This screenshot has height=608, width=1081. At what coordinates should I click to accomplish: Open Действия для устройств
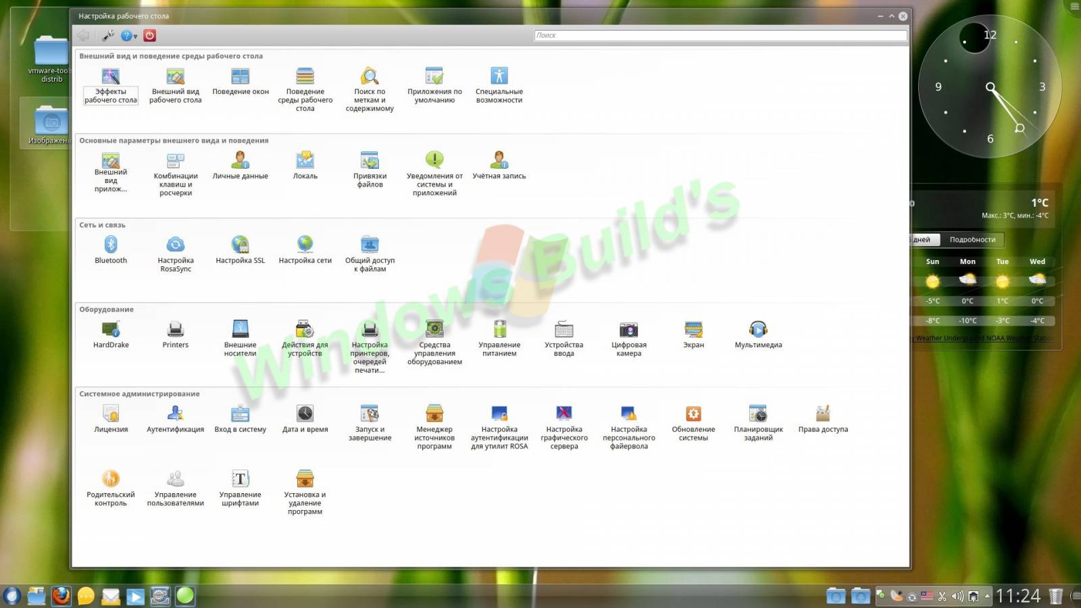pyautogui.click(x=305, y=339)
